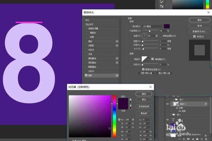
Task: Click the plus icon beside 内阴影 style
Action: click(x=117, y=45)
